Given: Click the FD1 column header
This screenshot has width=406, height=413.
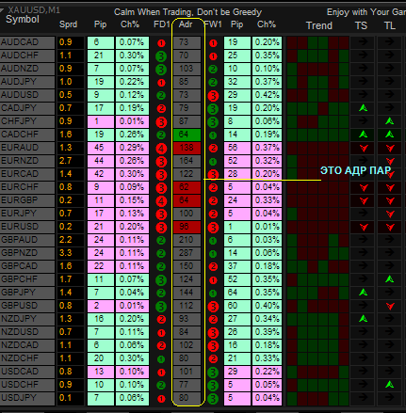Looking at the screenshot, I should [161, 24].
